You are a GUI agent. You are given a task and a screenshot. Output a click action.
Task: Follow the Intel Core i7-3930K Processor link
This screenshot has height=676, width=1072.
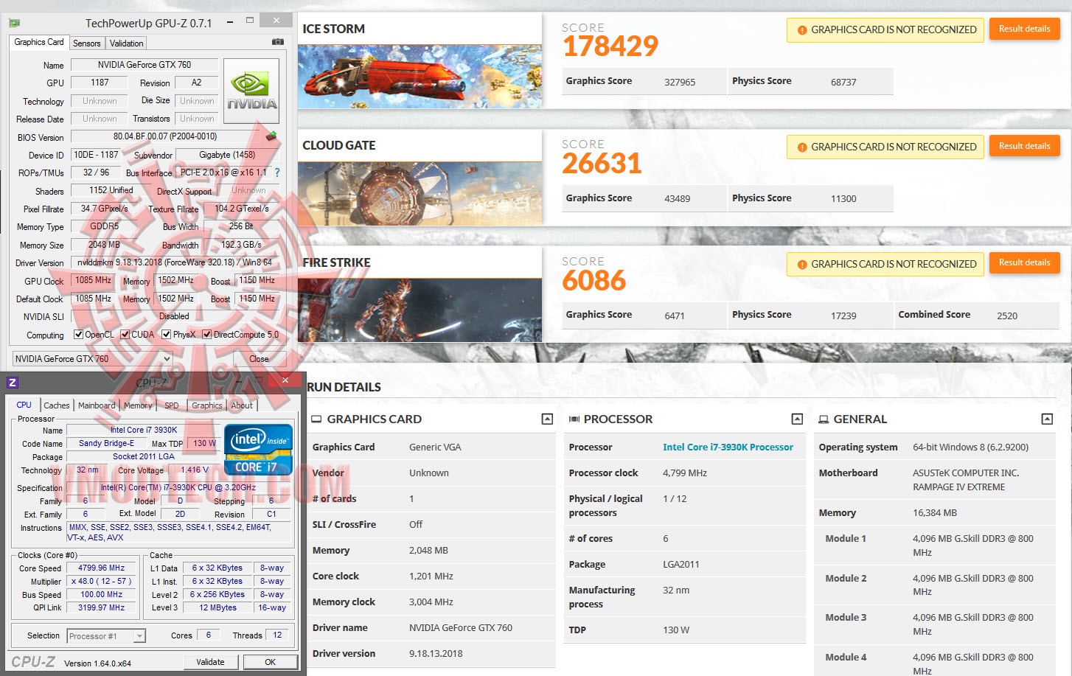(728, 447)
